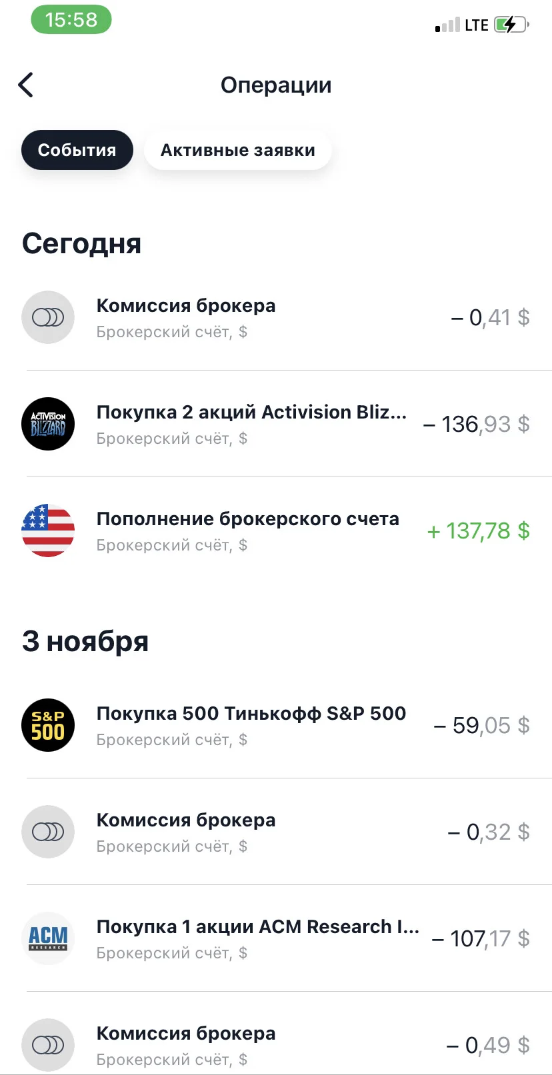Tap the Activision Blizzard logo icon
This screenshot has height=1075, width=552.
coord(48,424)
